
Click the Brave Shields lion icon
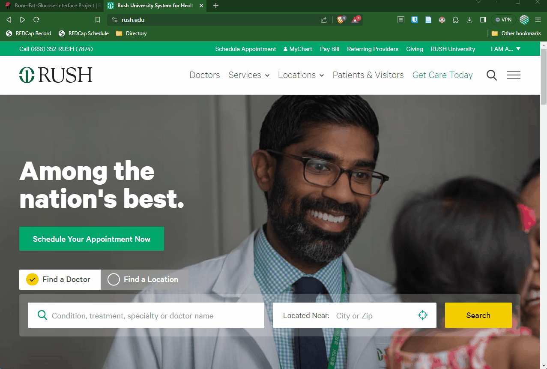[x=341, y=20]
